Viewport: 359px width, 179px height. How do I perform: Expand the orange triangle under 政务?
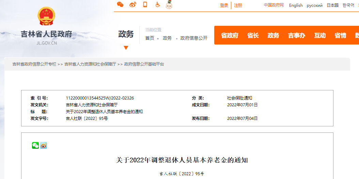(126, 48)
